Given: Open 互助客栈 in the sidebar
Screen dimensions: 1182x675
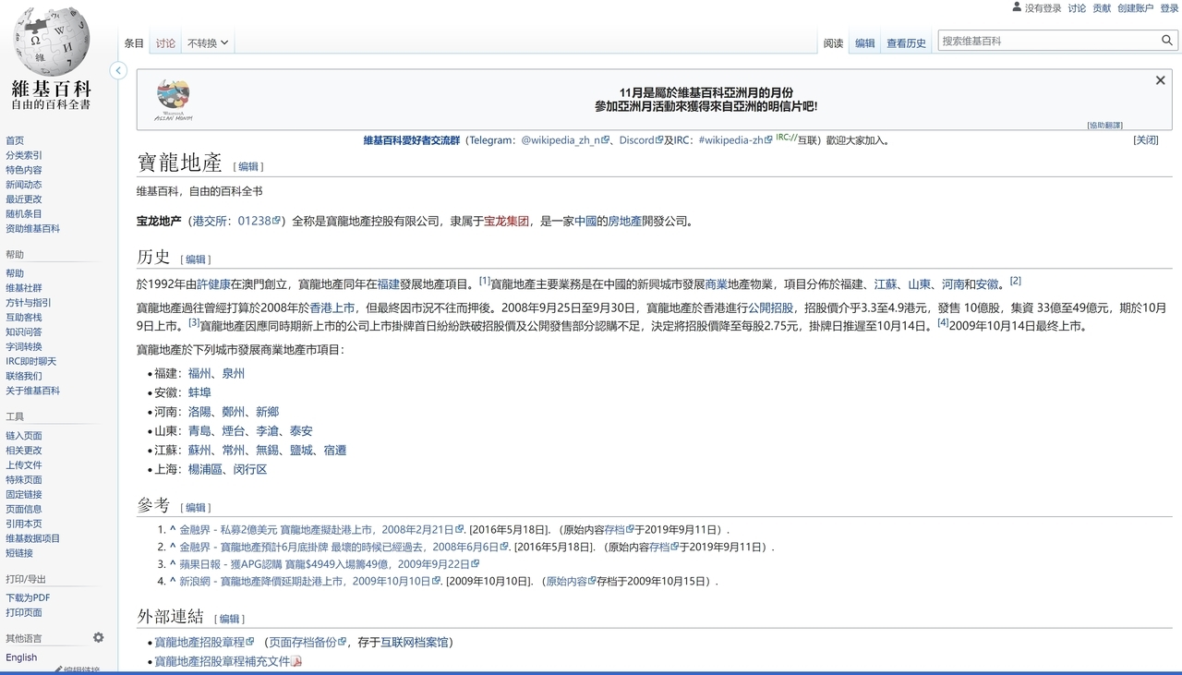Looking at the screenshot, I should (24, 317).
